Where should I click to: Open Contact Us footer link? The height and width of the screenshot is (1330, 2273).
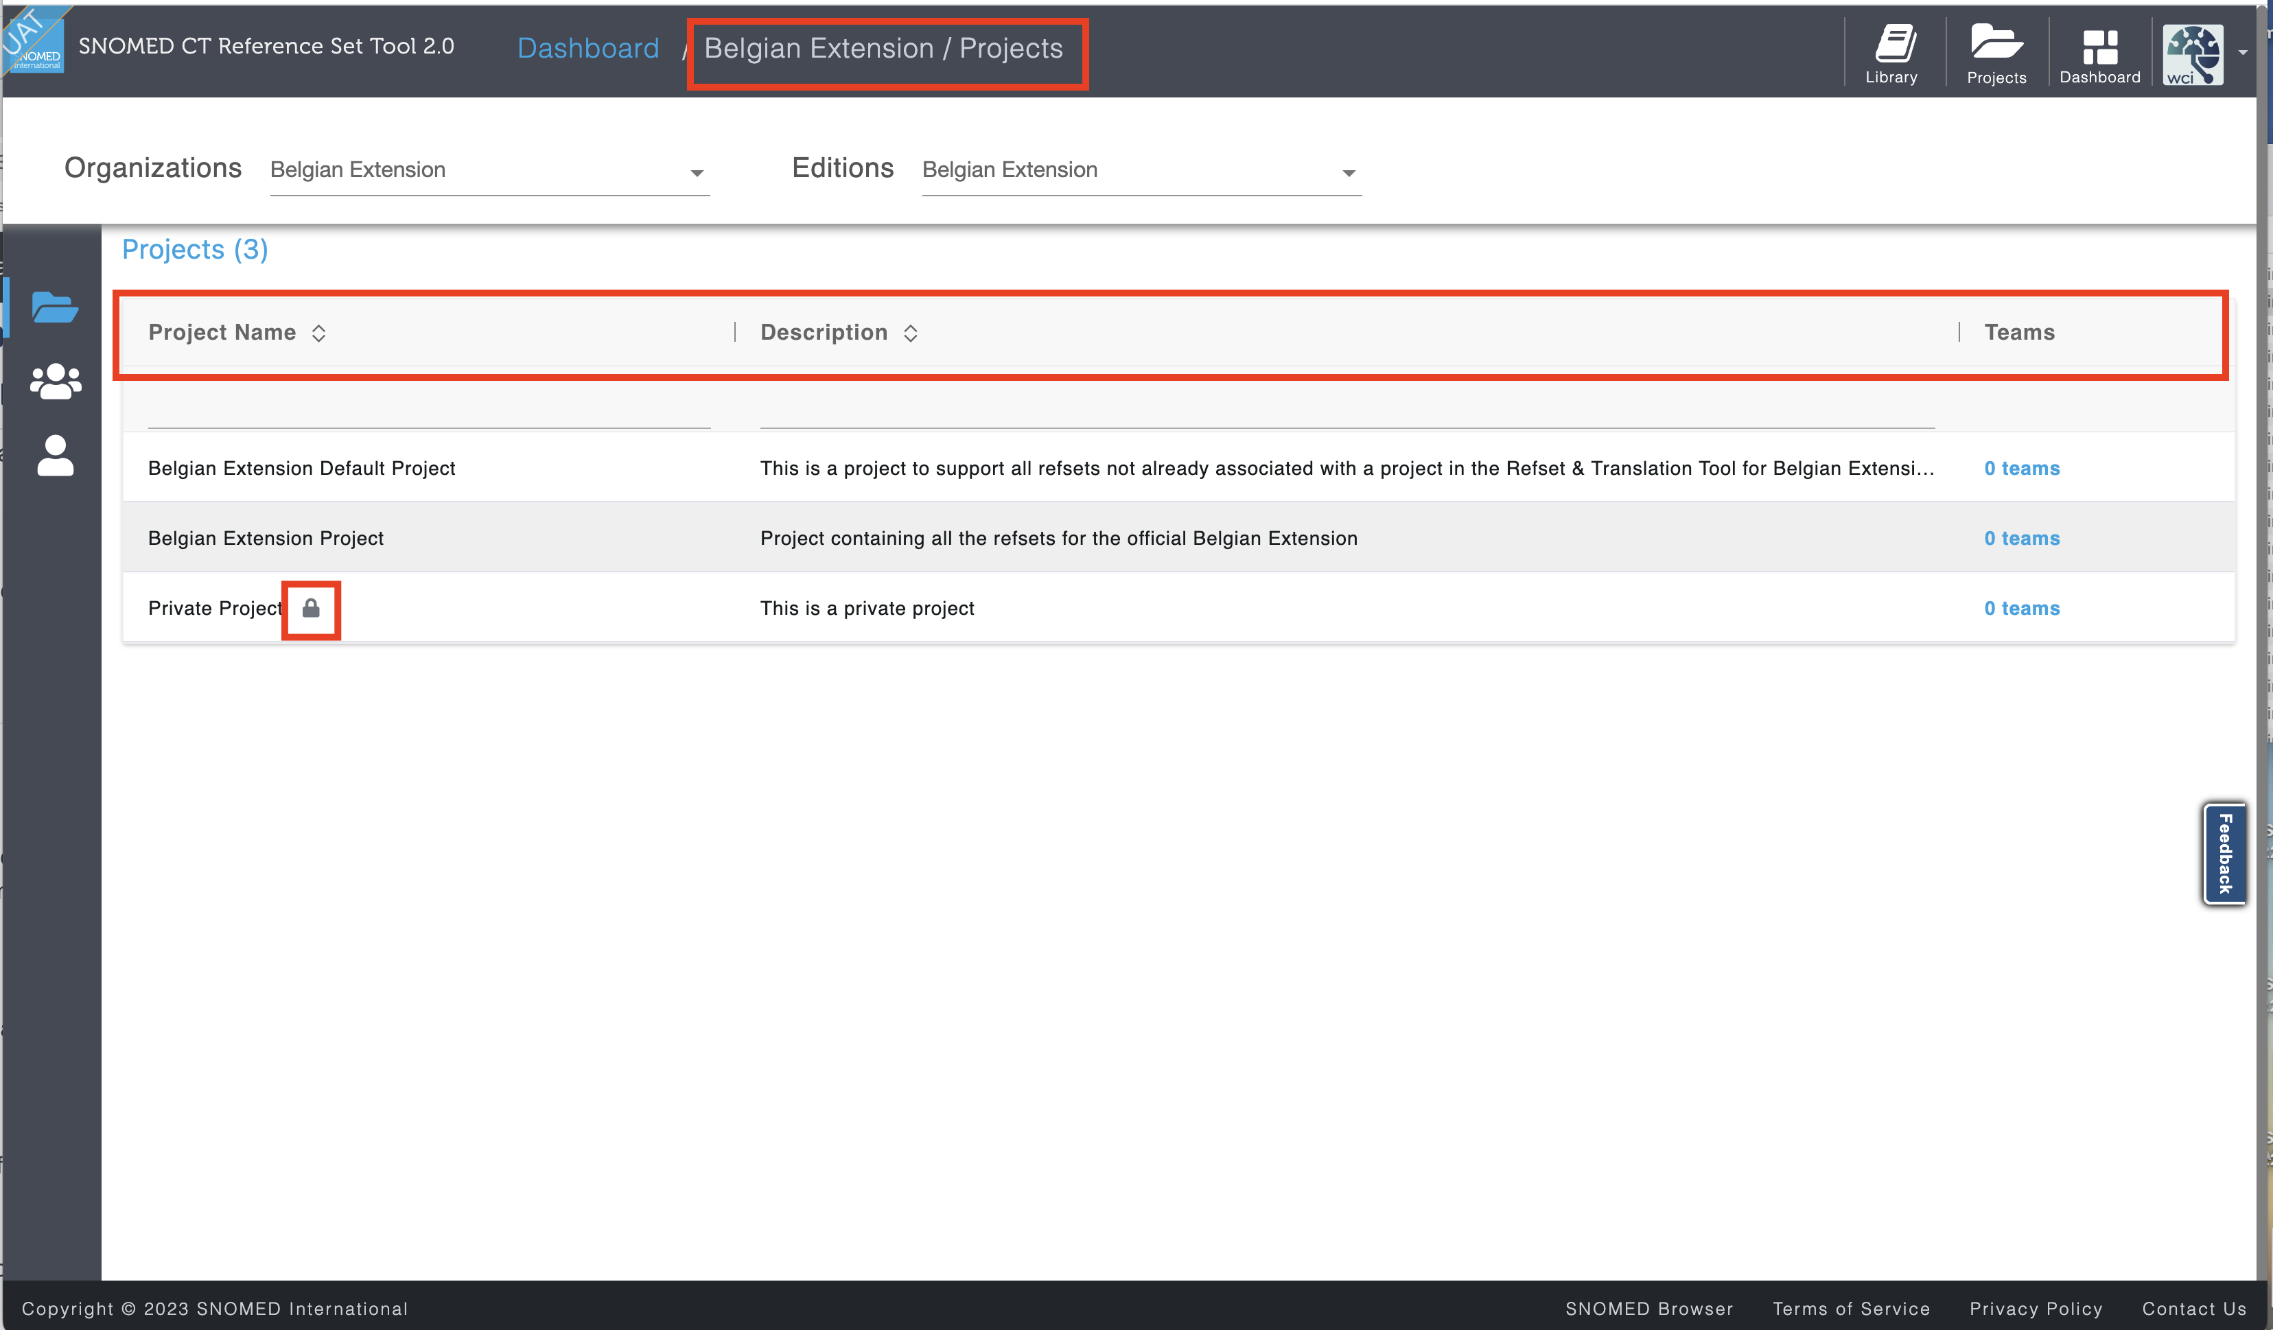2193,1308
